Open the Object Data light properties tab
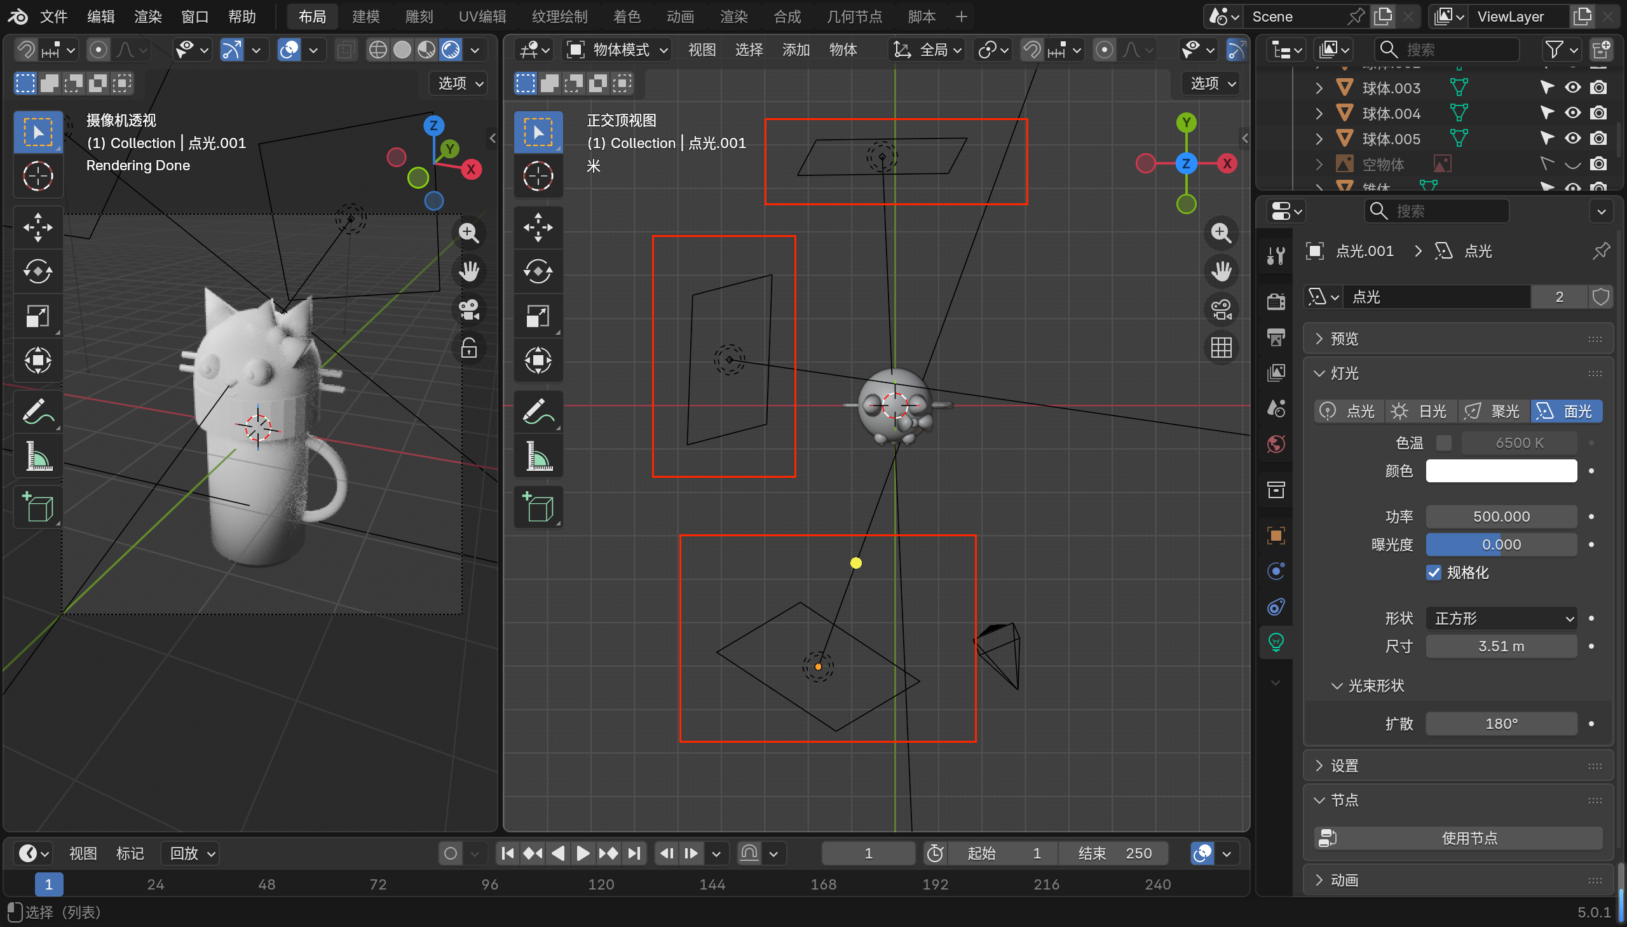The height and width of the screenshot is (927, 1627). coord(1276,642)
